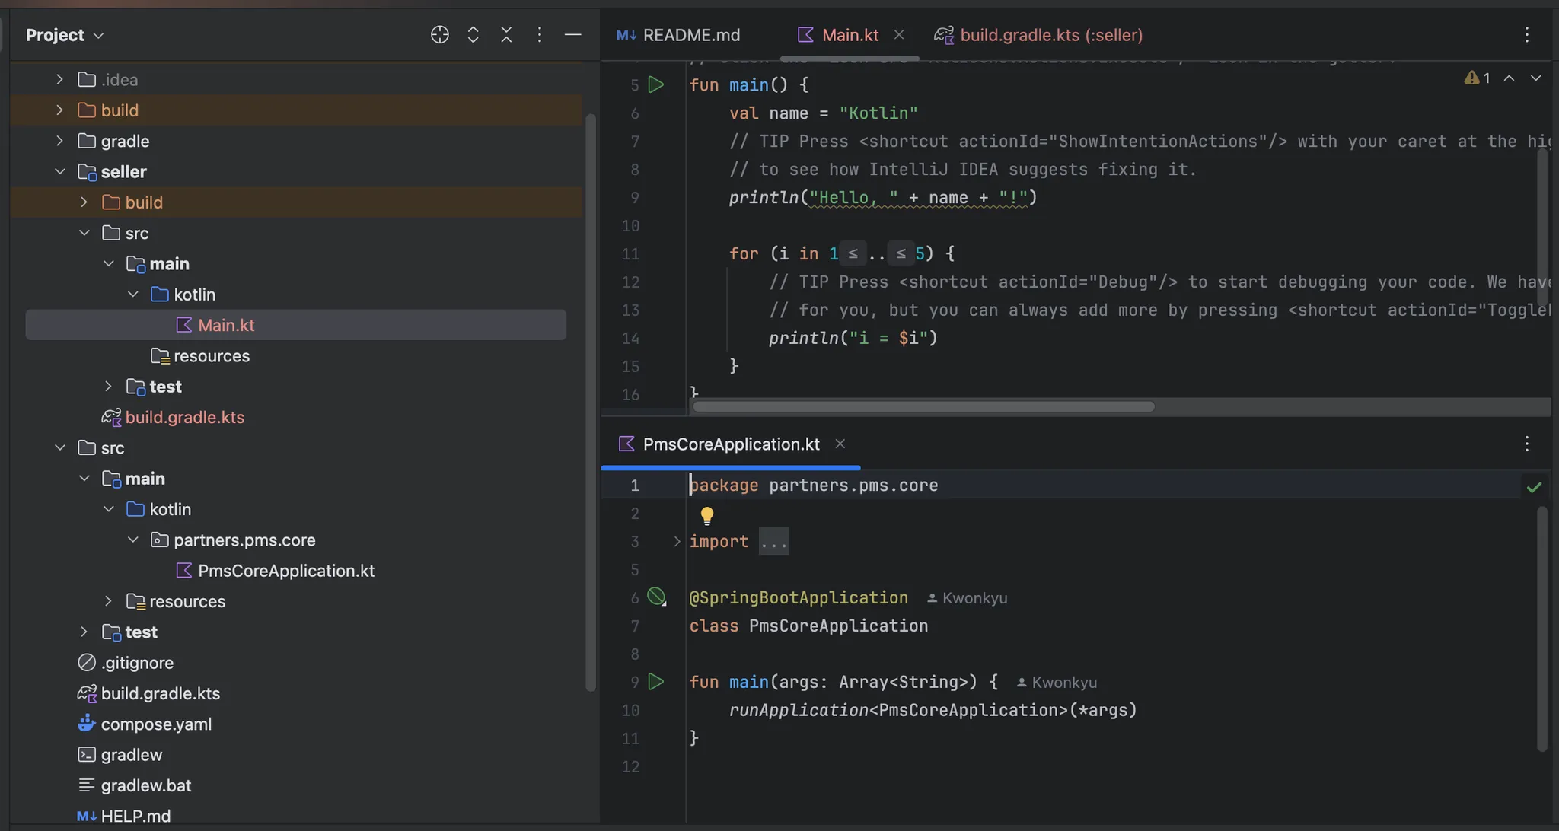
Task: Go to next highlighted error arrow
Action: [x=1535, y=78]
